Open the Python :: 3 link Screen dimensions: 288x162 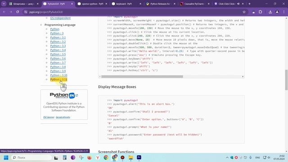pos(57,33)
